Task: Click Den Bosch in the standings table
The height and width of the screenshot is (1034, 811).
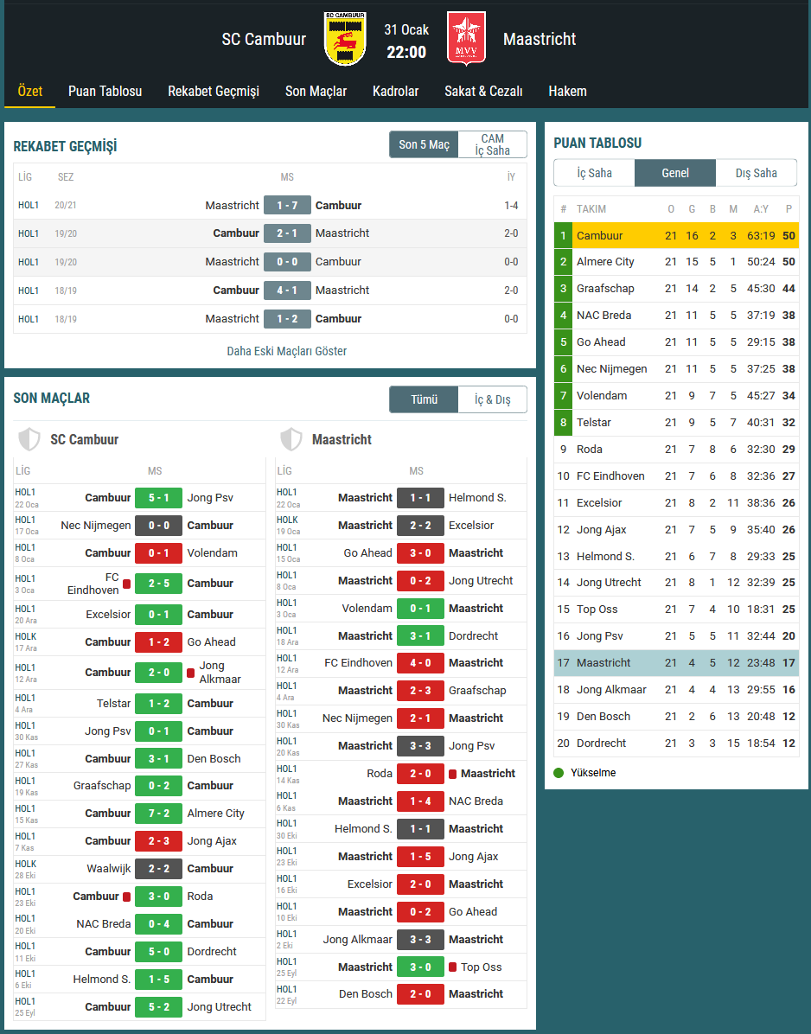Action: click(x=603, y=716)
